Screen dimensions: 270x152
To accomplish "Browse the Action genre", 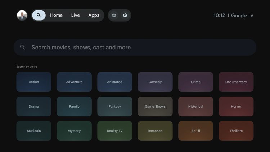I will (34, 82).
